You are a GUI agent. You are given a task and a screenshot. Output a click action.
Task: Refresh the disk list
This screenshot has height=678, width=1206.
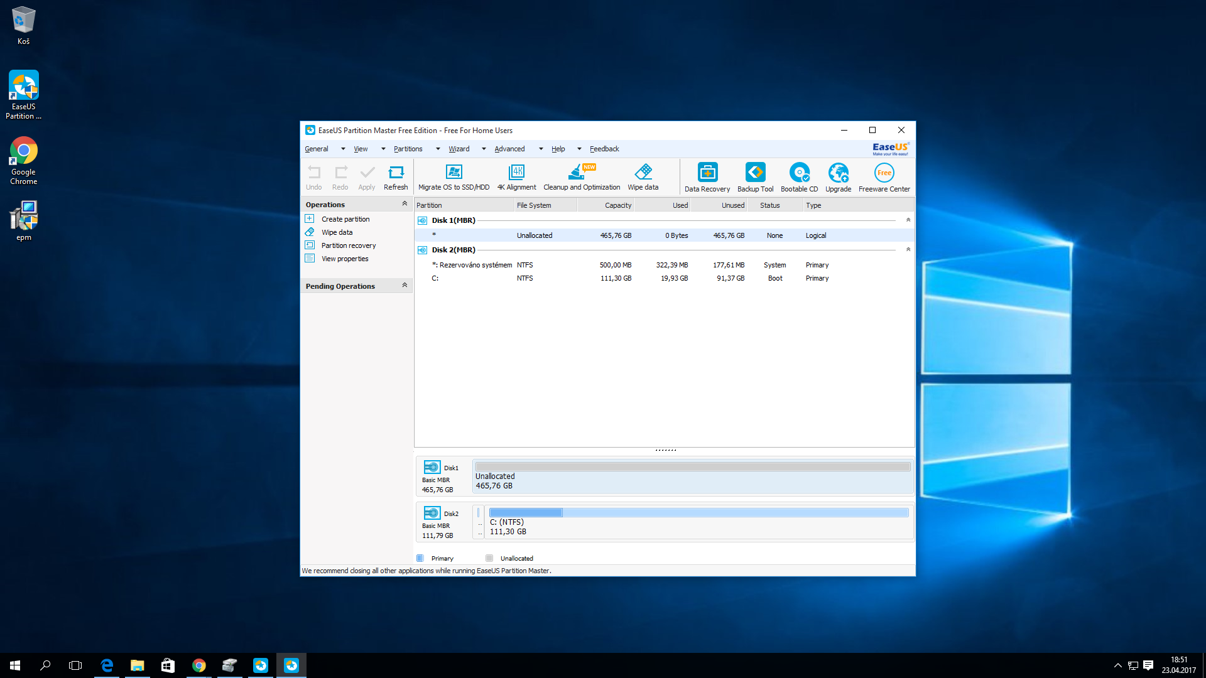point(396,178)
